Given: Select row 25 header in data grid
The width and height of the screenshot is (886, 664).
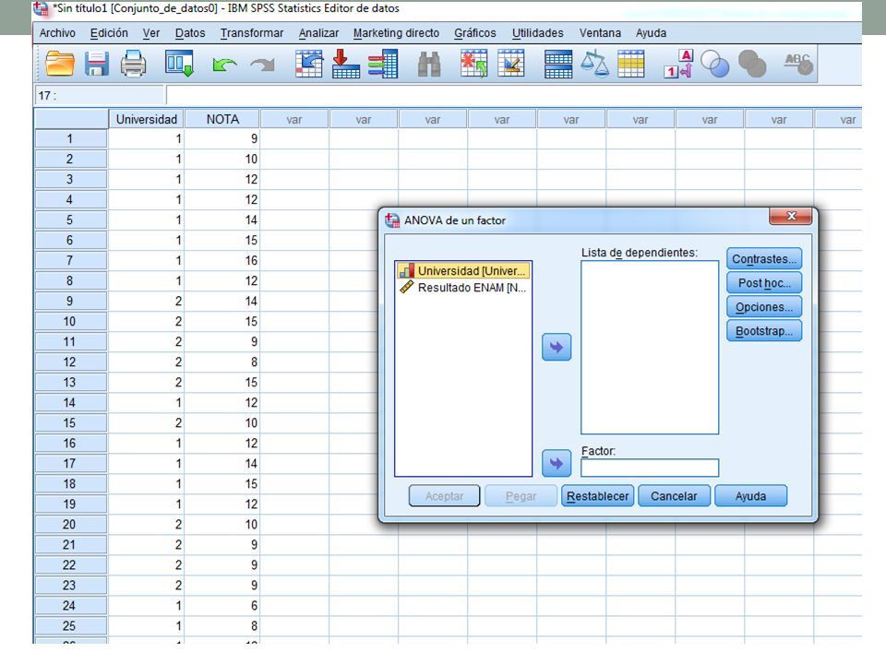Looking at the screenshot, I should tap(70, 626).
